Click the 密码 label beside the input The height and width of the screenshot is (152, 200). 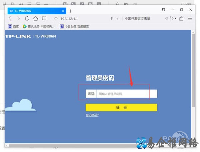91,94
